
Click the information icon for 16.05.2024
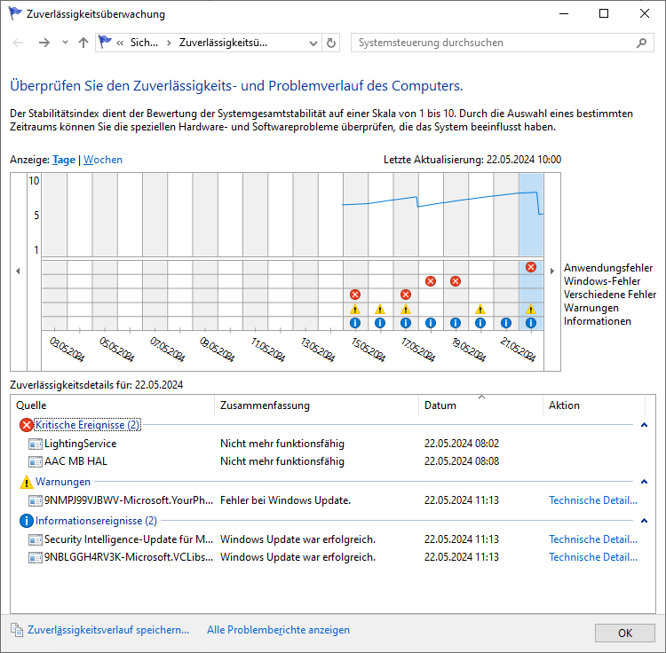380,323
